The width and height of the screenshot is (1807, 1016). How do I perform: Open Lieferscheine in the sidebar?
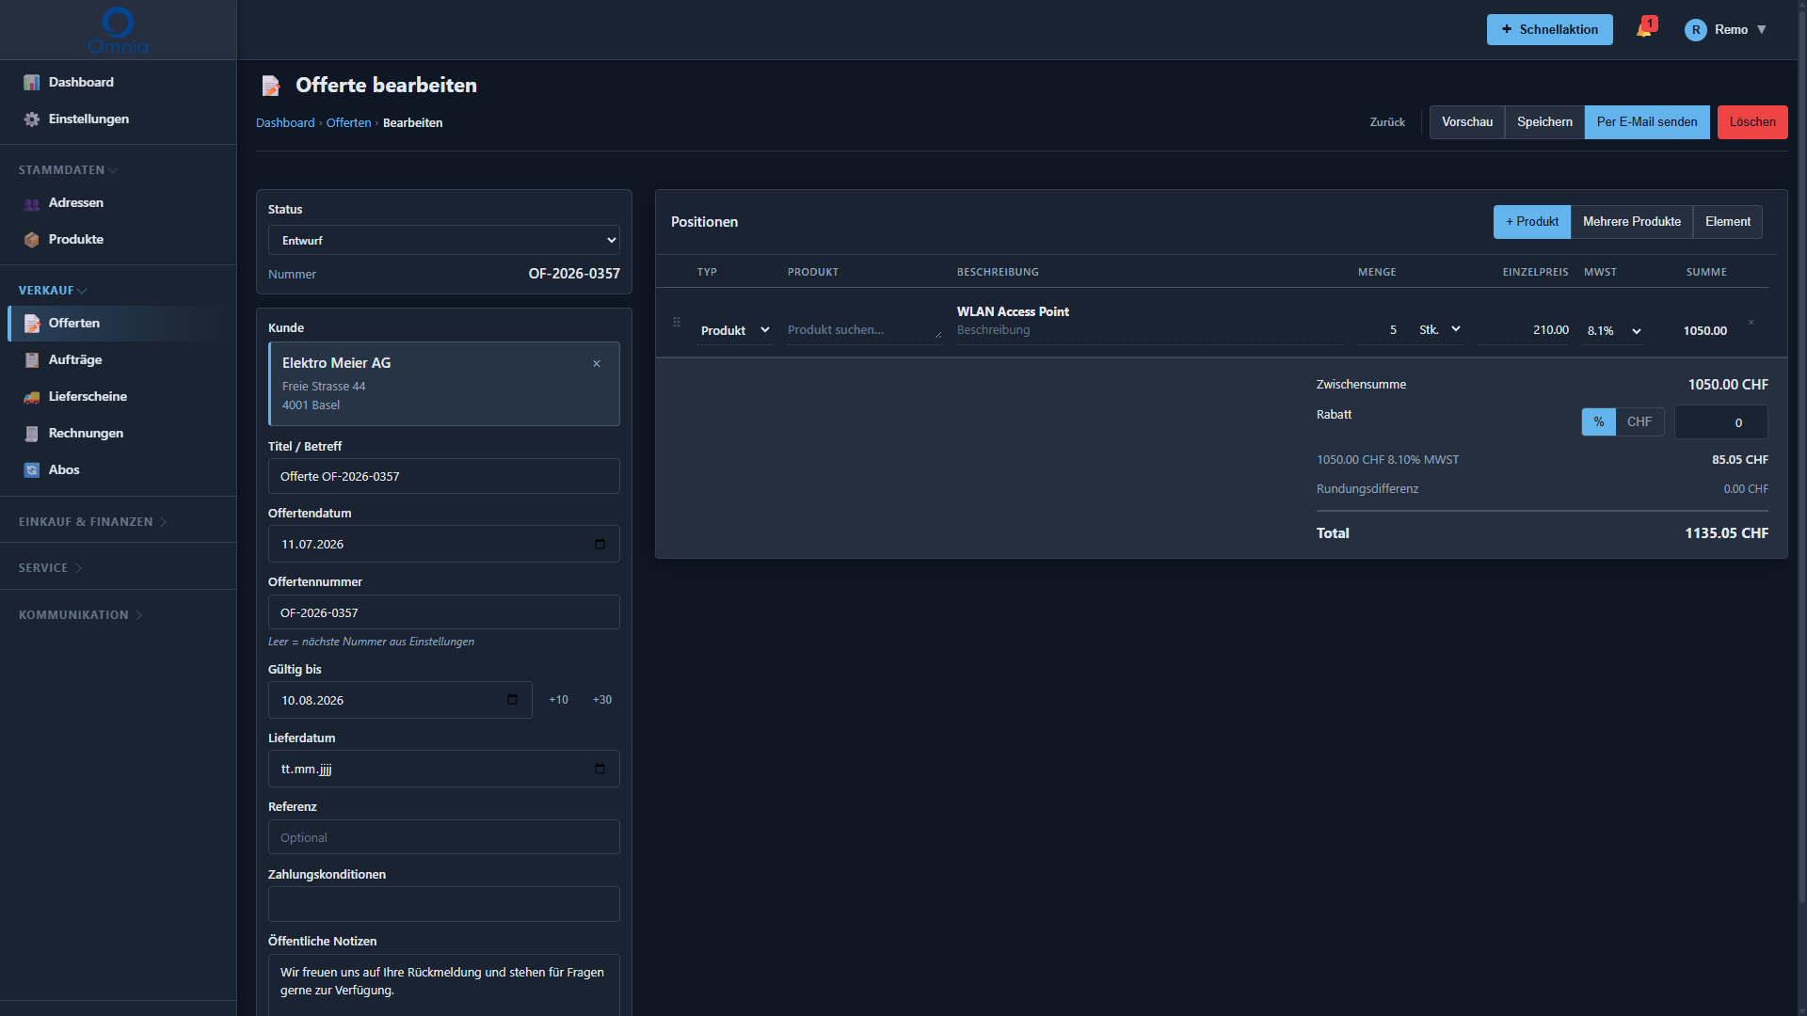coord(119,397)
